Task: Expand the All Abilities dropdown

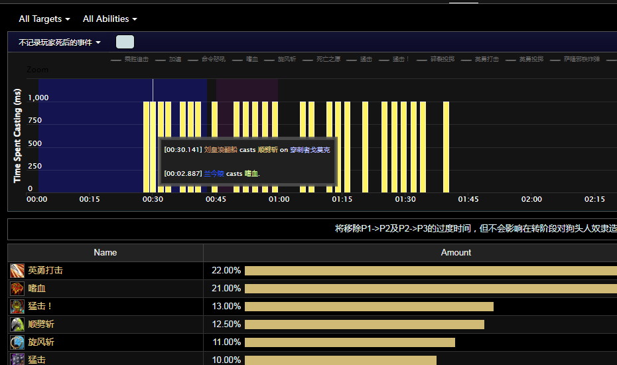Action: click(110, 19)
